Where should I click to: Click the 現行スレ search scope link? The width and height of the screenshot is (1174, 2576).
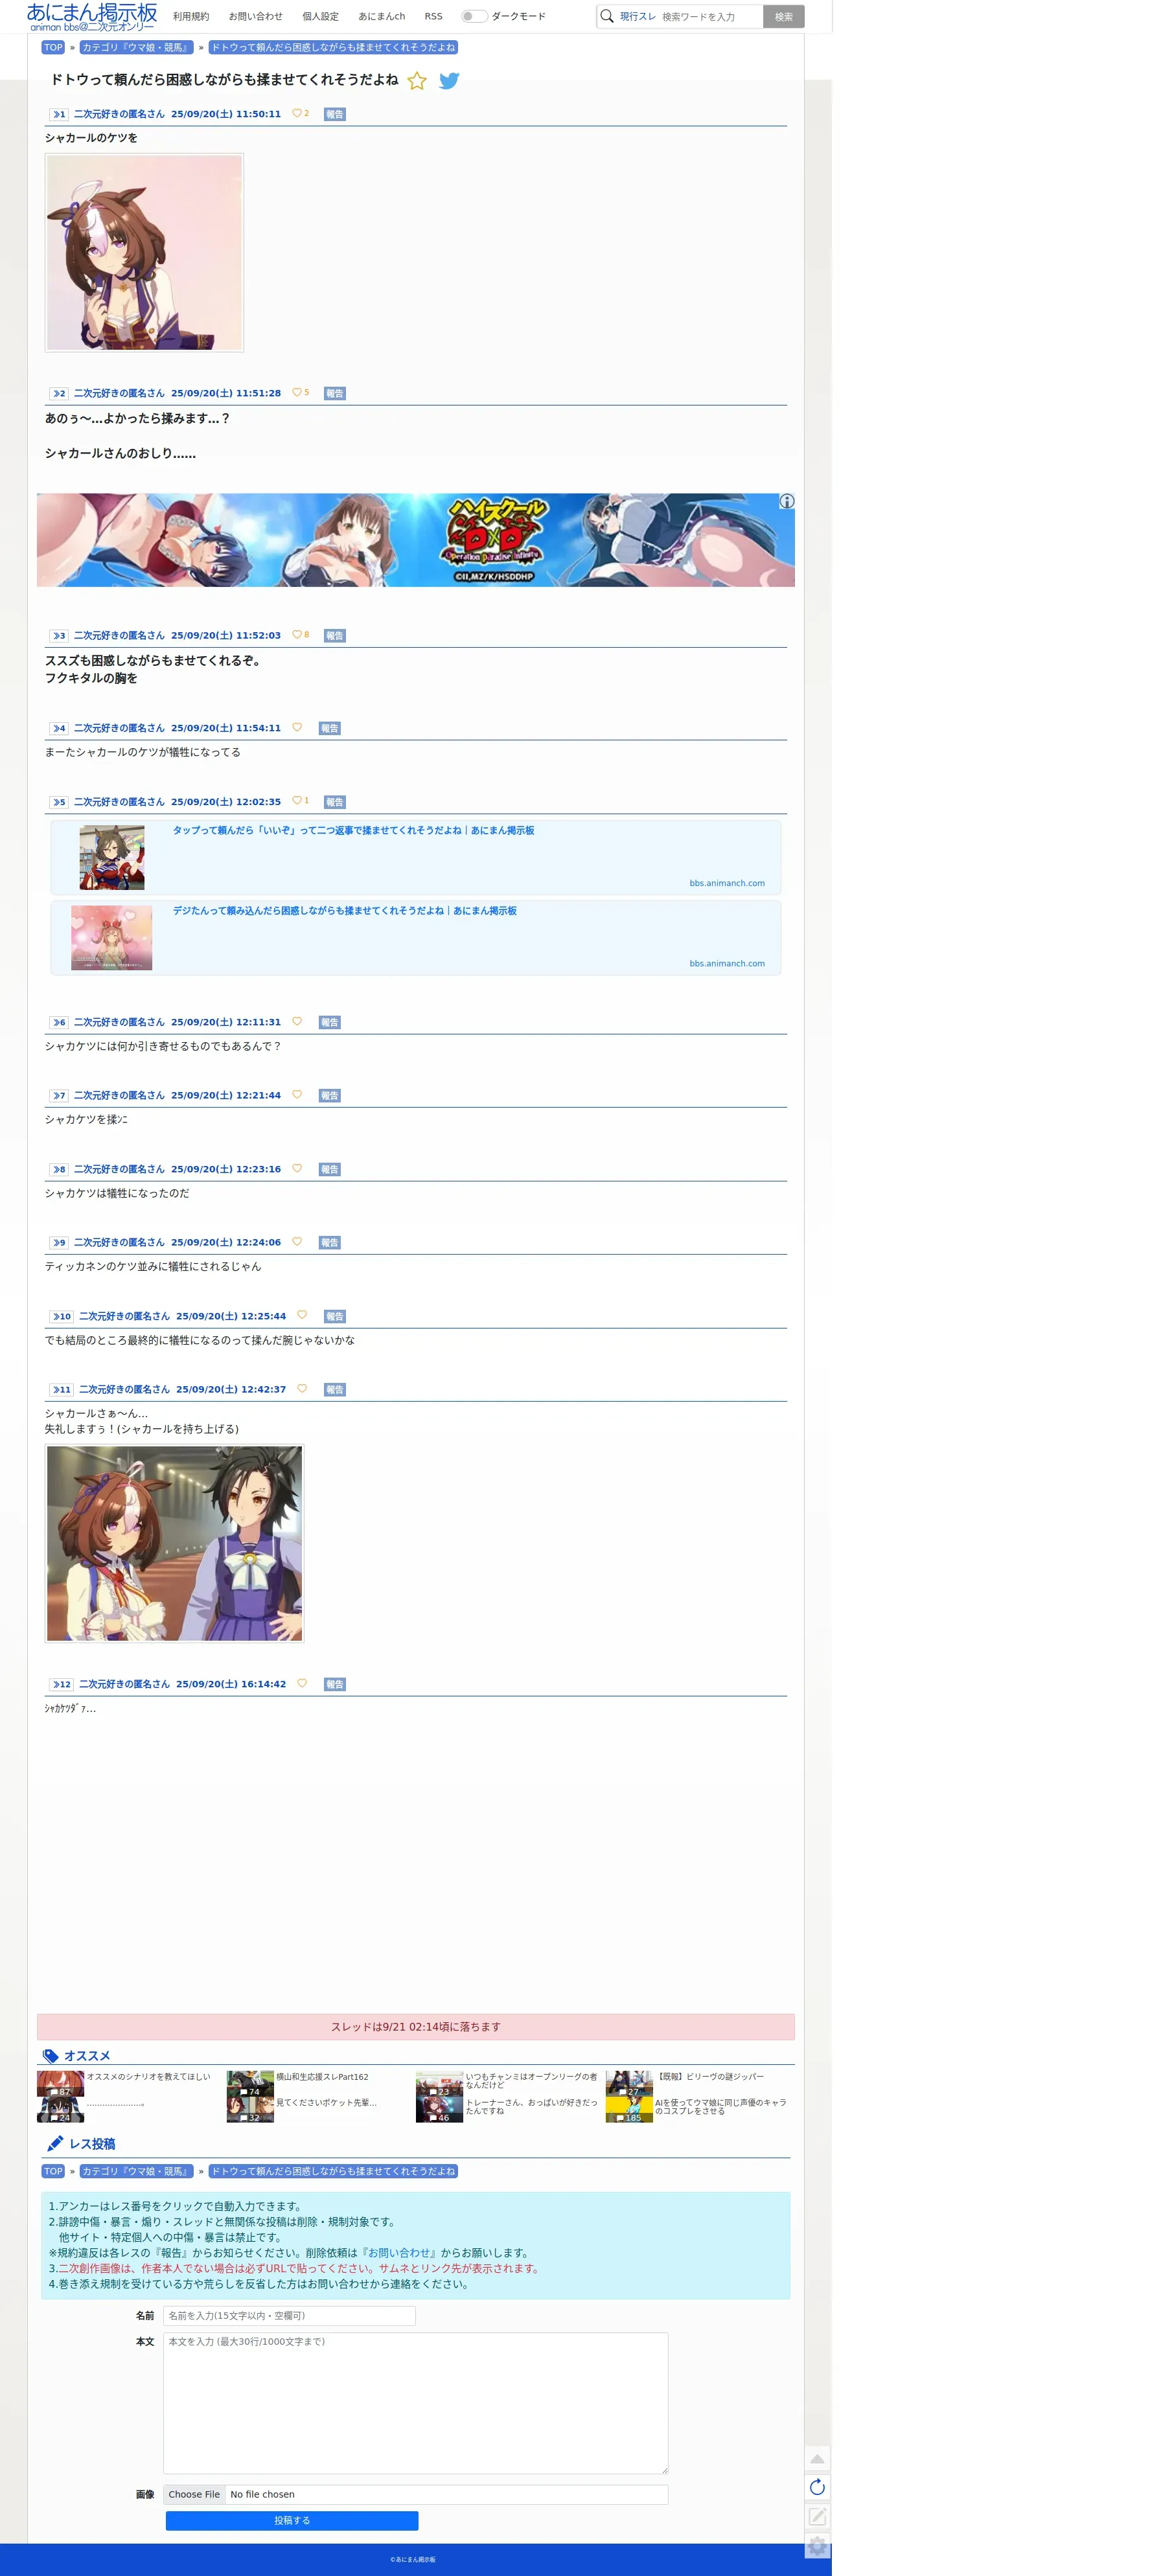(638, 17)
